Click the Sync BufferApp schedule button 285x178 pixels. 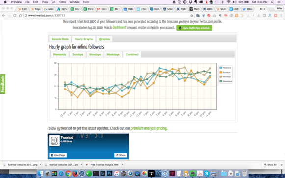pos(194,28)
